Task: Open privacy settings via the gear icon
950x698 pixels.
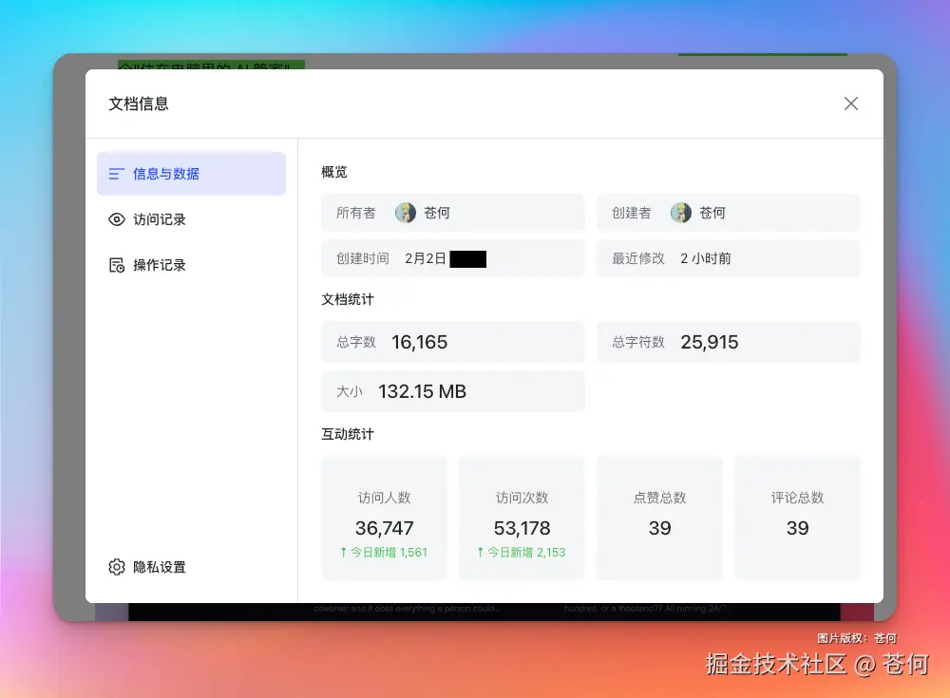Action: 116,566
